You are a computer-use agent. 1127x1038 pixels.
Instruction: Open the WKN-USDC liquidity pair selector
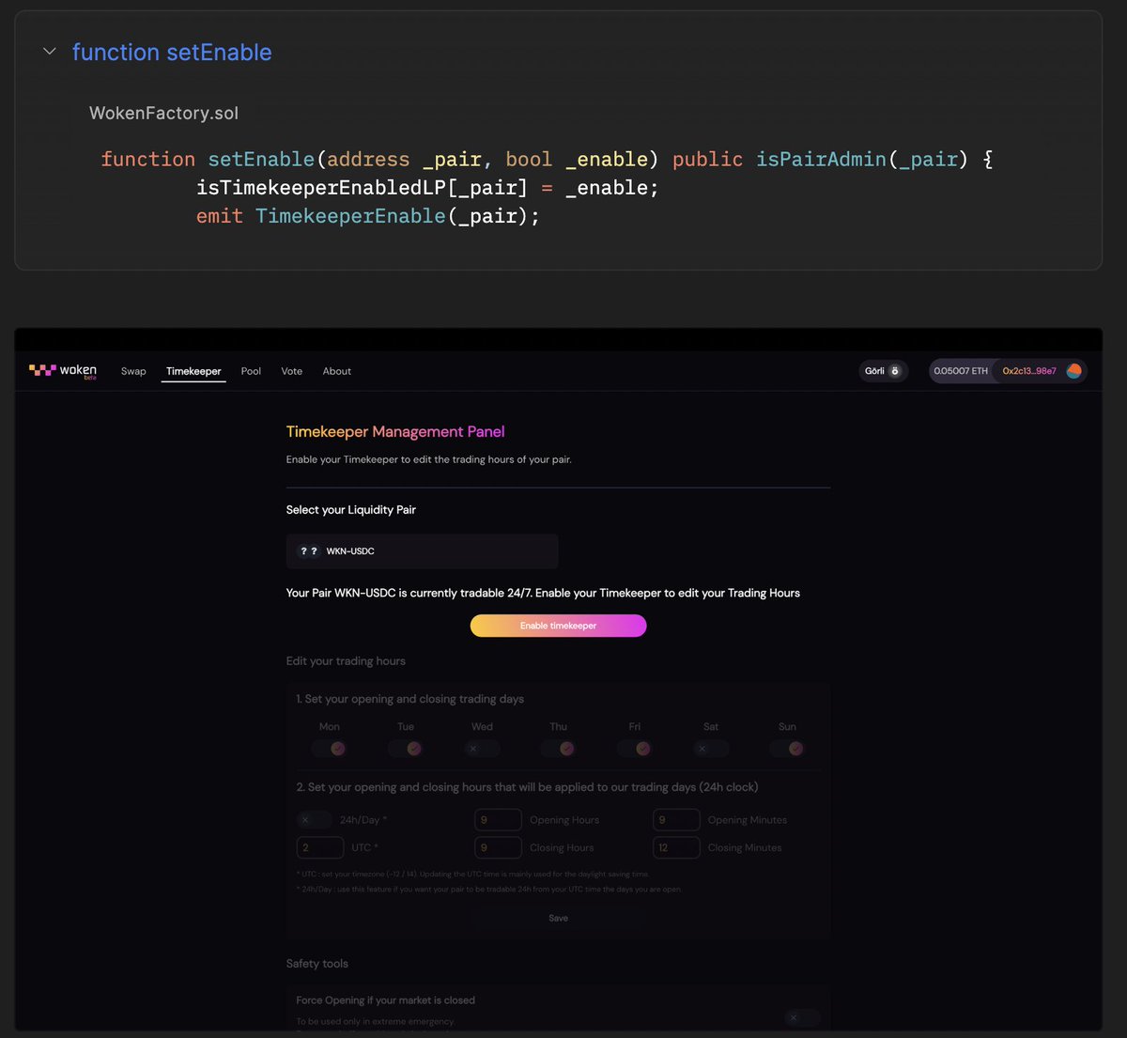click(422, 551)
